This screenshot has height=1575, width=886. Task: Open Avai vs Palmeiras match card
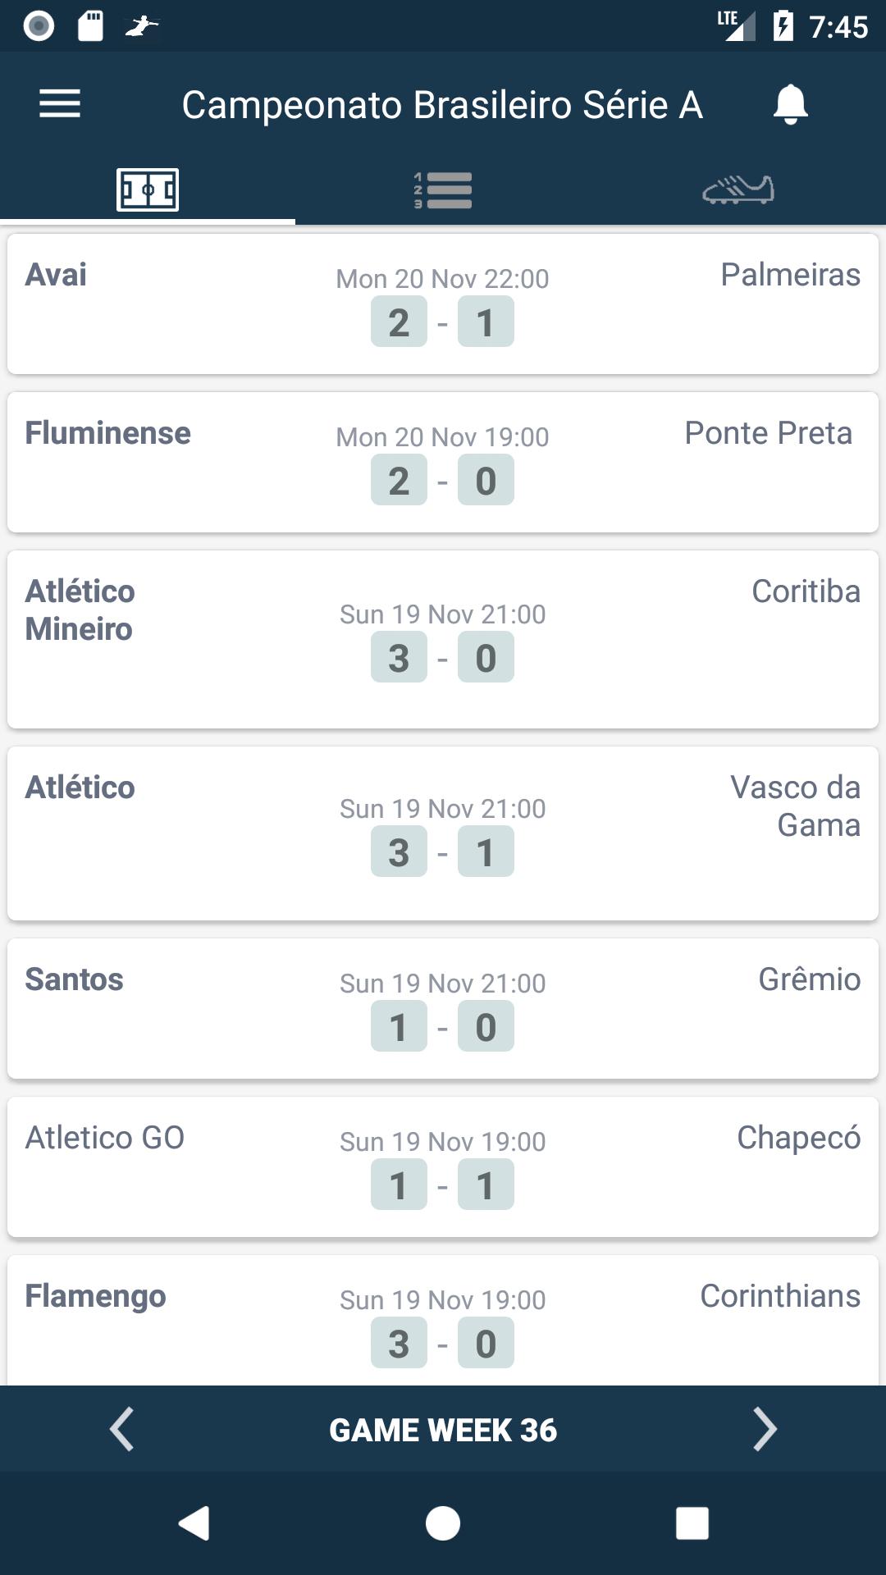(443, 304)
